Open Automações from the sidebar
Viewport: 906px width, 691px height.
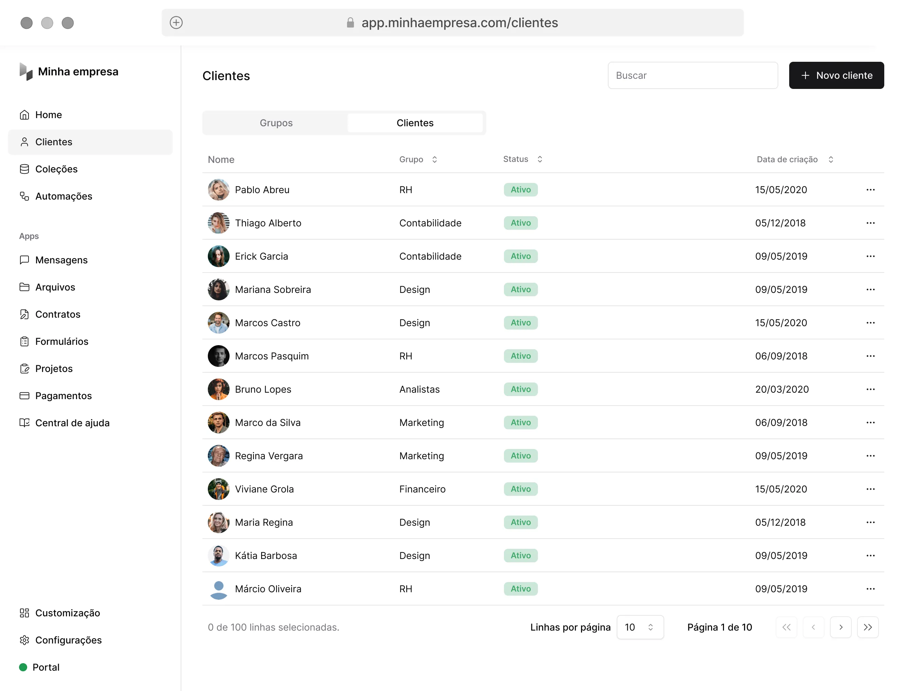(64, 196)
